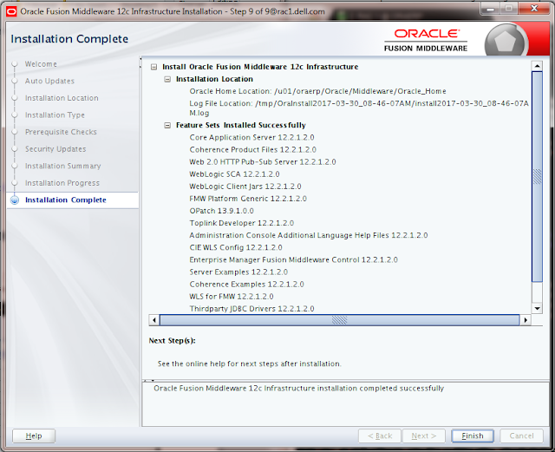Select the Installation Summary step

coord(63,166)
